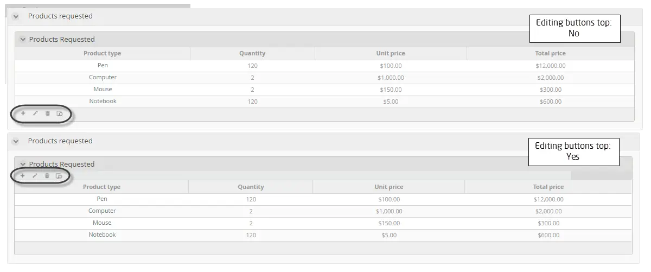Viewport: 651px width, 272px height.
Task: Click the add (+) icon below the upper grid
Action: (23, 113)
